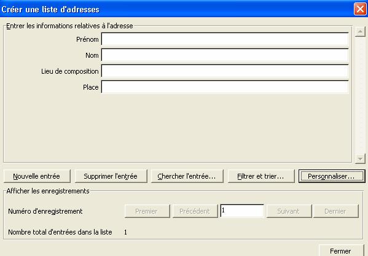Viewport: 368px width, 256px height.
Task: Add a record with Nouvelle entrée
Action: pyautogui.click(x=37, y=176)
